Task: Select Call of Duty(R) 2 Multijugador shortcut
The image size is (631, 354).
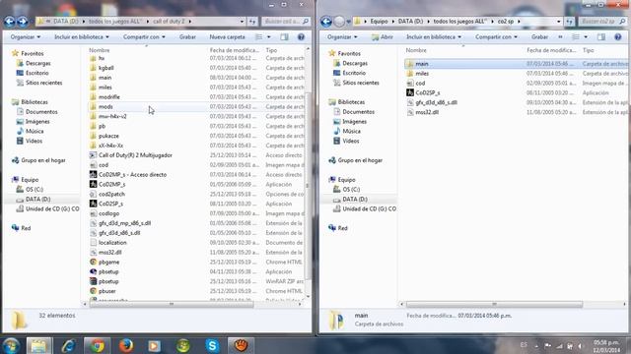Action: click(x=135, y=155)
